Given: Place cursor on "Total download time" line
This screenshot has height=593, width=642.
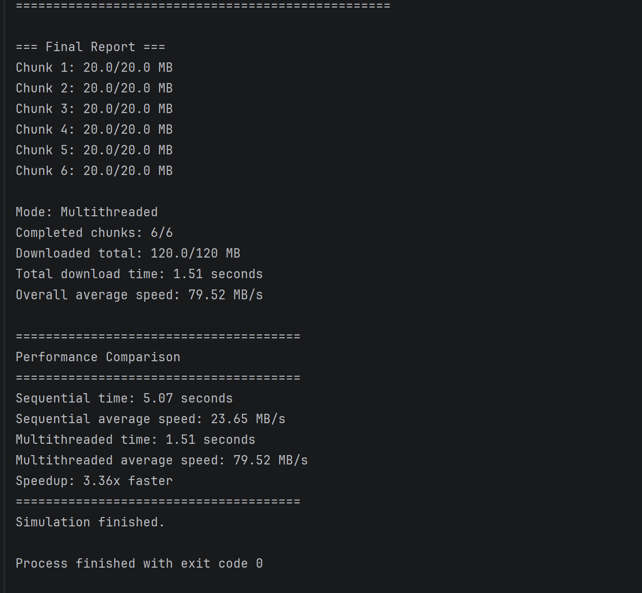Looking at the screenshot, I should (139, 274).
